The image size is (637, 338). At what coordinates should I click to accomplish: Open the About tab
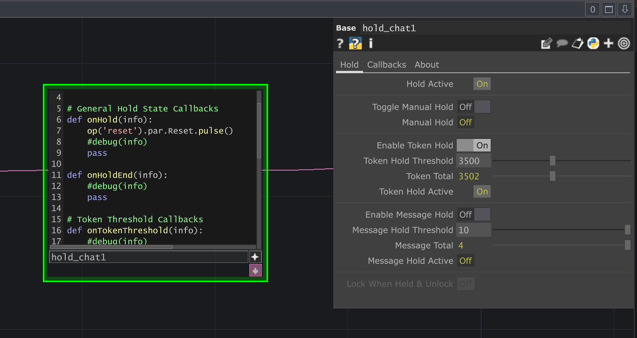[426, 65]
